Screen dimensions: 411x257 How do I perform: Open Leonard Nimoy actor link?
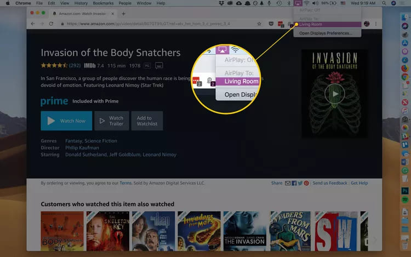coord(159,155)
